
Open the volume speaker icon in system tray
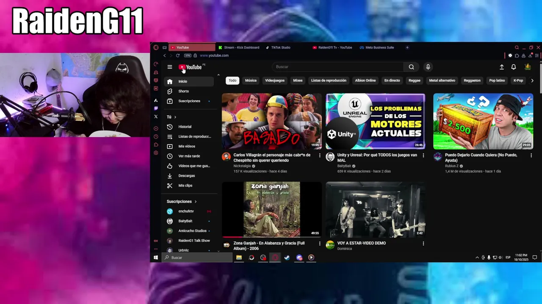click(501, 258)
